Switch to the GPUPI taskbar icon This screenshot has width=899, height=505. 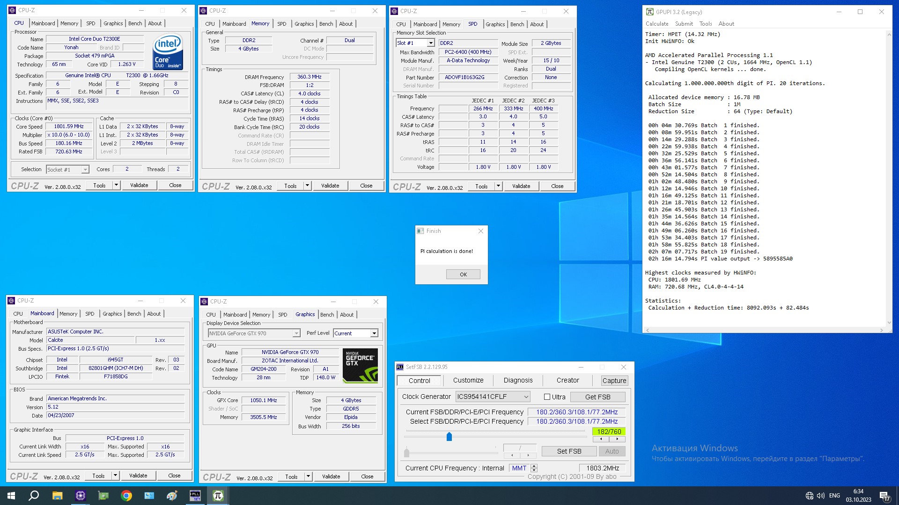218,496
